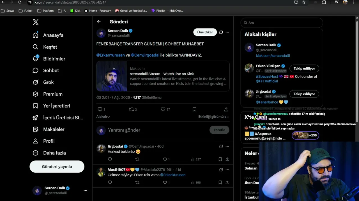Share the main post

[226, 109]
